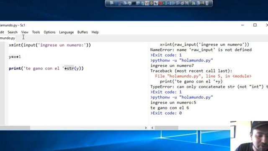Click the red icon in the top dock
The image size is (268, 151).
(x=160, y=3)
